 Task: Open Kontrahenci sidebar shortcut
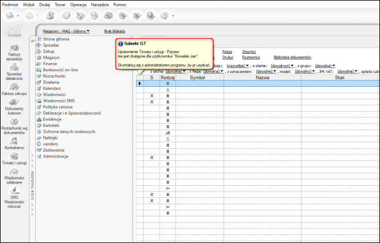[x=14, y=143]
